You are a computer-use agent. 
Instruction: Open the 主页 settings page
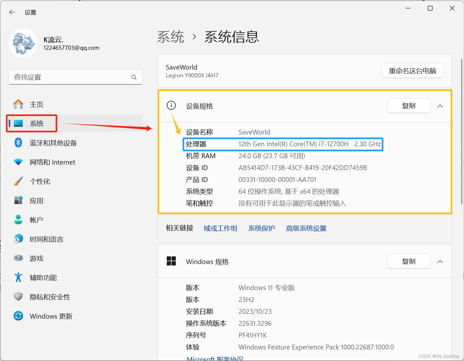tap(76, 104)
